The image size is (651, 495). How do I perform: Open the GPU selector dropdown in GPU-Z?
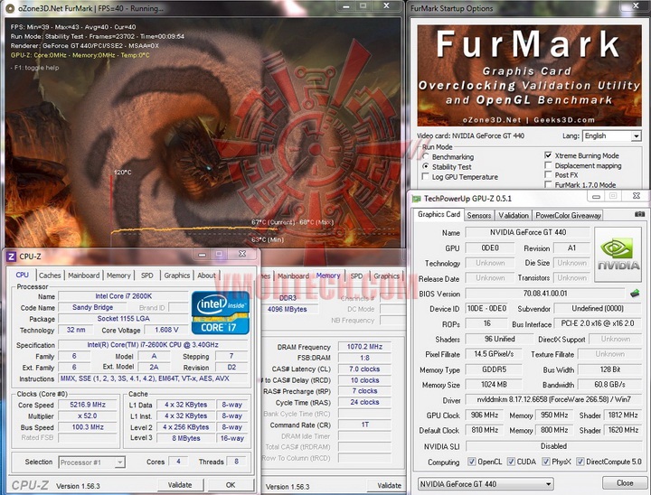(x=486, y=484)
